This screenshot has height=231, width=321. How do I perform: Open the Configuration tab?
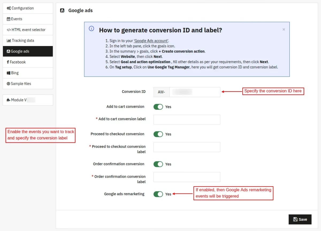pos(28,8)
